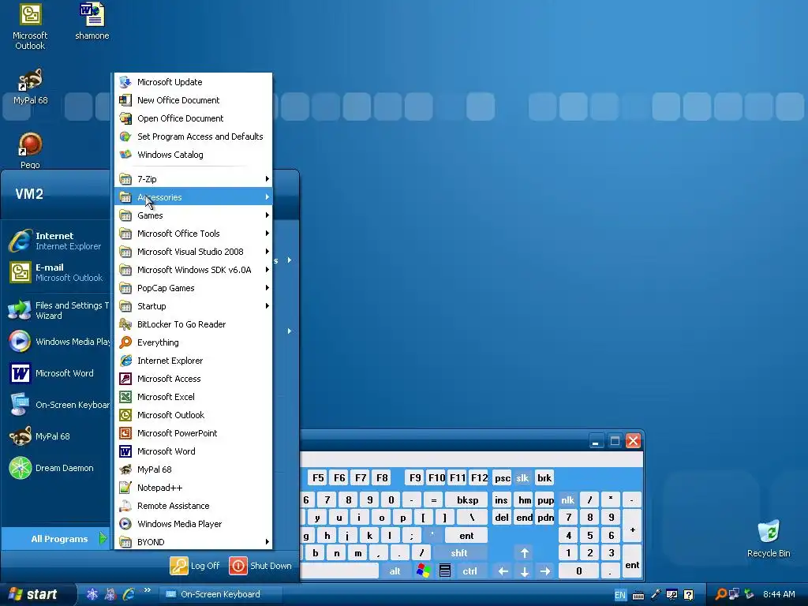Open the Recycle Bin on desktop

click(x=769, y=538)
